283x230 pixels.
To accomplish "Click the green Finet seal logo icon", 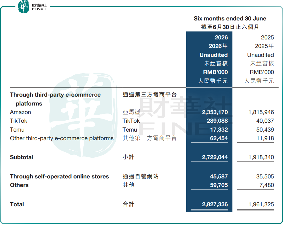I will coord(23,7).
